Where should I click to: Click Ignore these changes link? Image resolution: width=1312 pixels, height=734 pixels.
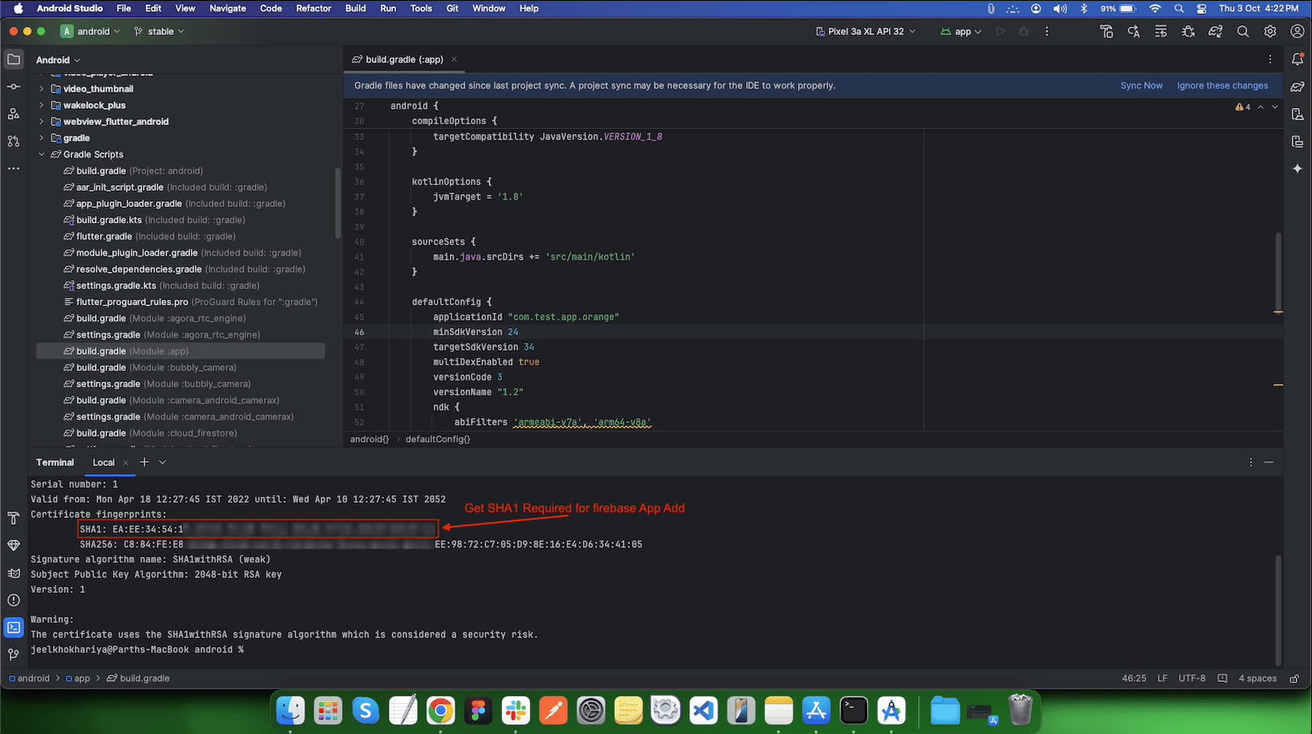[1222, 85]
